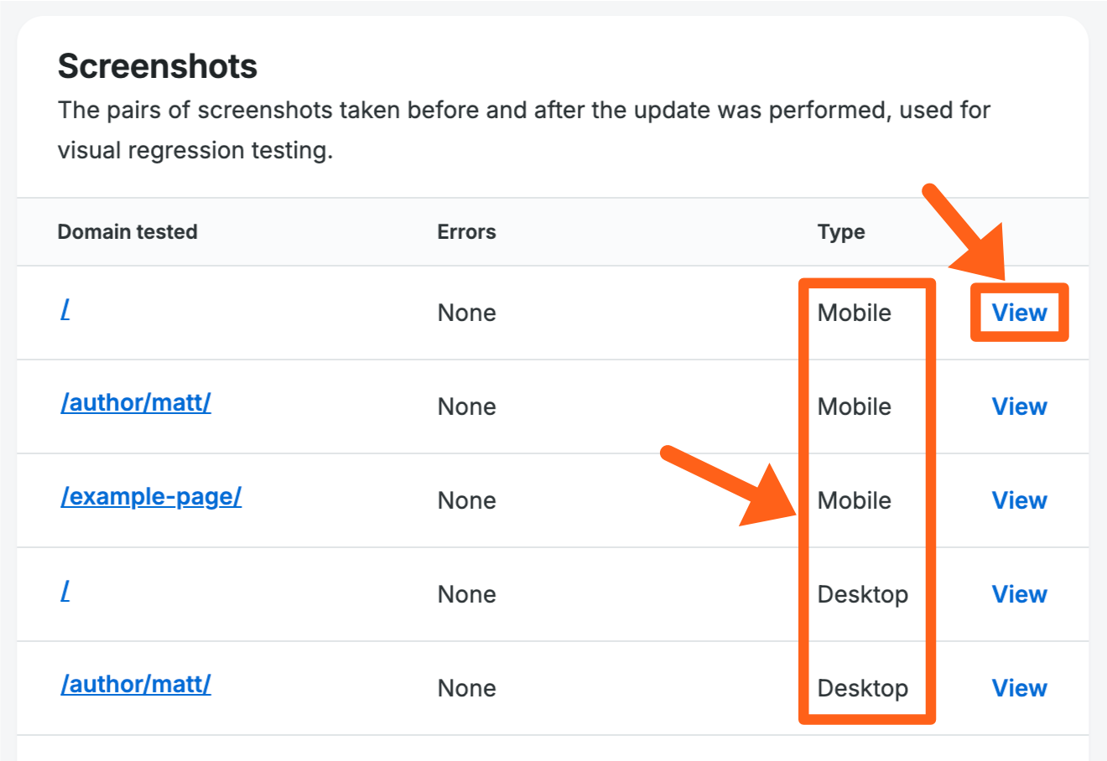Open the root "/" link in the Mobile row
The image size is (1107, 761).
65,311
